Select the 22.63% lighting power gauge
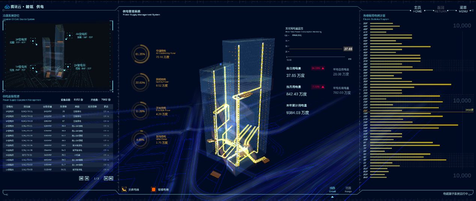The width and height of the screenshot is (476, 201). 140,83
